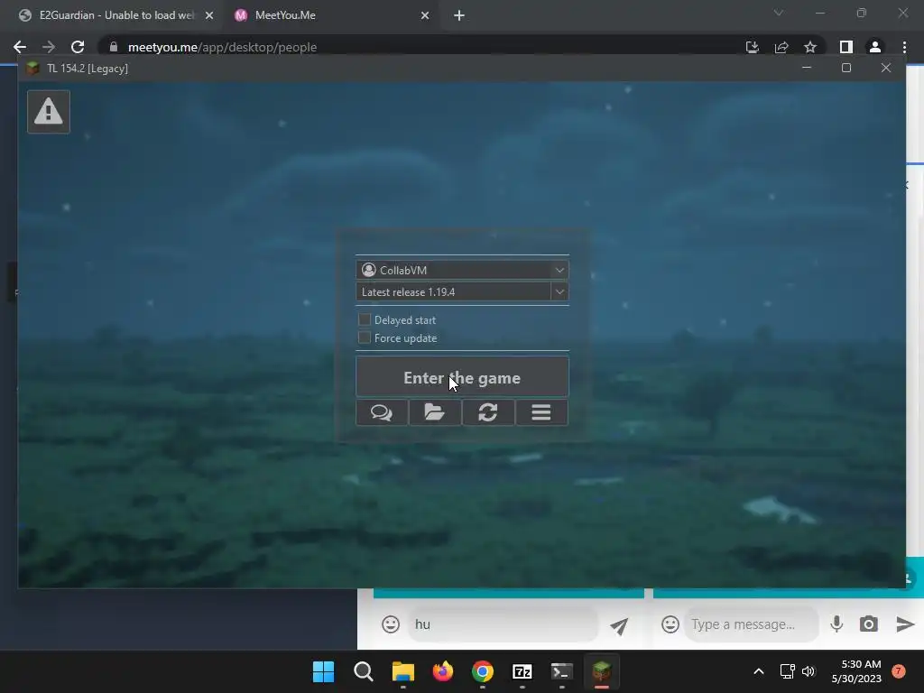Screen dimensions: 924x693
Task: Click the volume speaker icon in tray
Action: coord(808,671)
